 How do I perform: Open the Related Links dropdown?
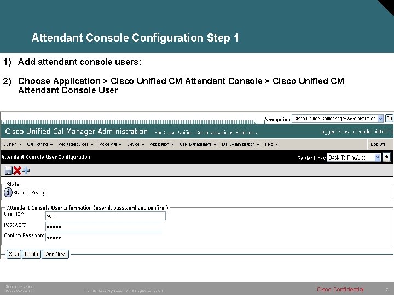pyautogui.click(x=354, y=157)
